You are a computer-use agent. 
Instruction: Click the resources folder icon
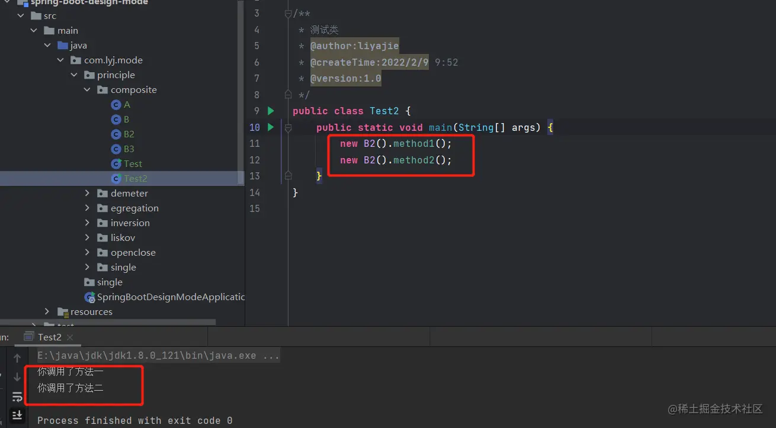(x=63, y=312)
